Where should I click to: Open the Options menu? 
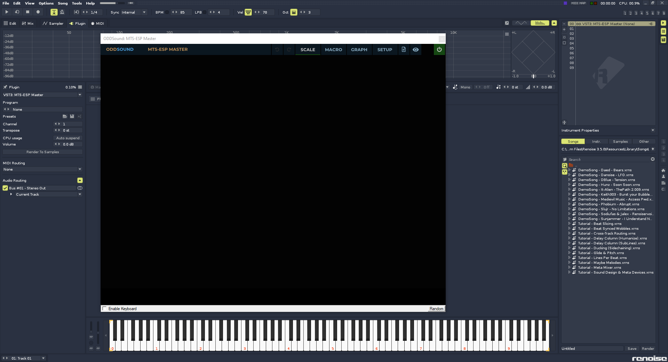[46, 3]
